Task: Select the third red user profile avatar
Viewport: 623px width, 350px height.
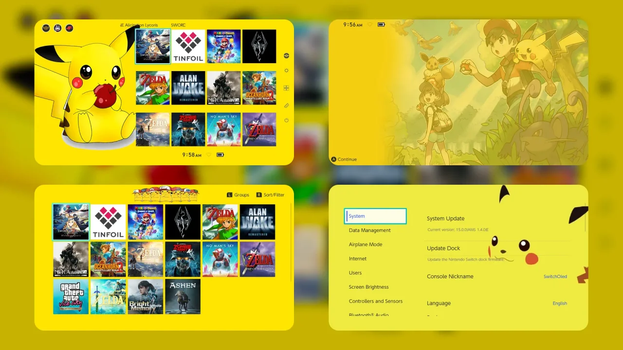Action: [x=69, y=28]
